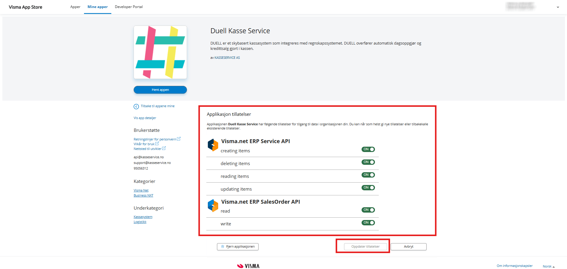The image size is (567, 269).
Task: Click external link icon beside Vilkår for bruk
Action: tap(157, 144)
